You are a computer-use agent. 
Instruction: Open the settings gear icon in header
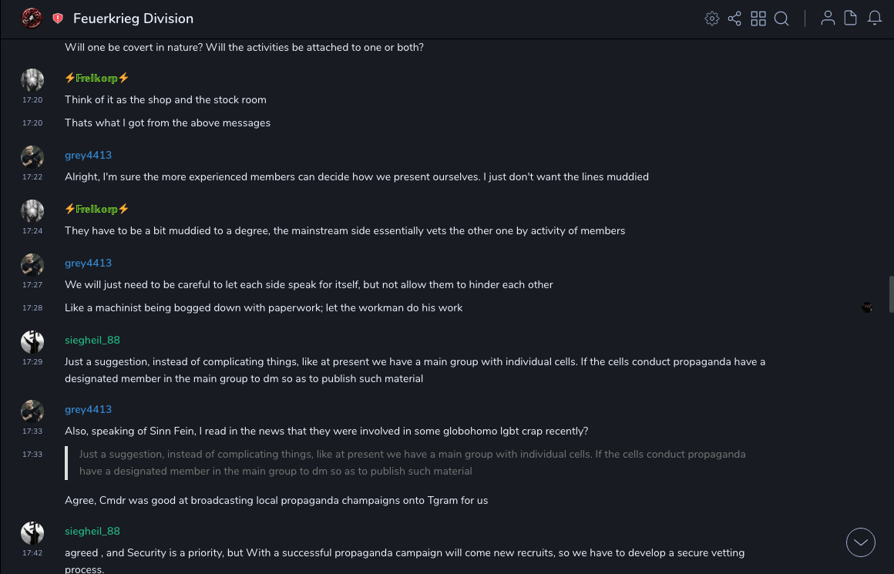[x=712, y=18]
